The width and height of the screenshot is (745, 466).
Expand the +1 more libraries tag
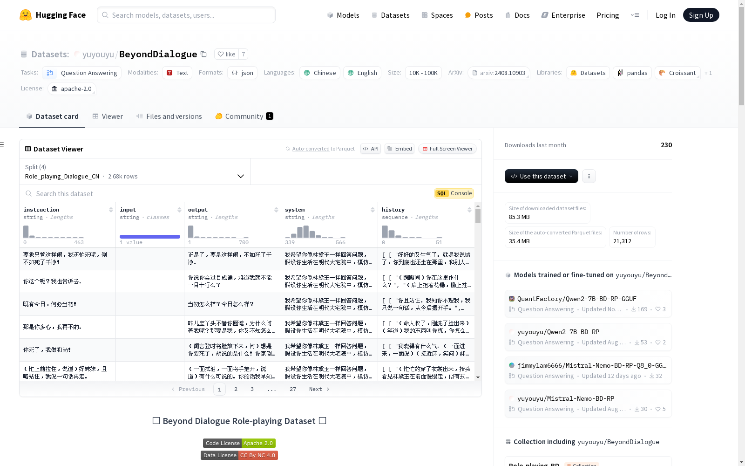click(x=708, y=73)
